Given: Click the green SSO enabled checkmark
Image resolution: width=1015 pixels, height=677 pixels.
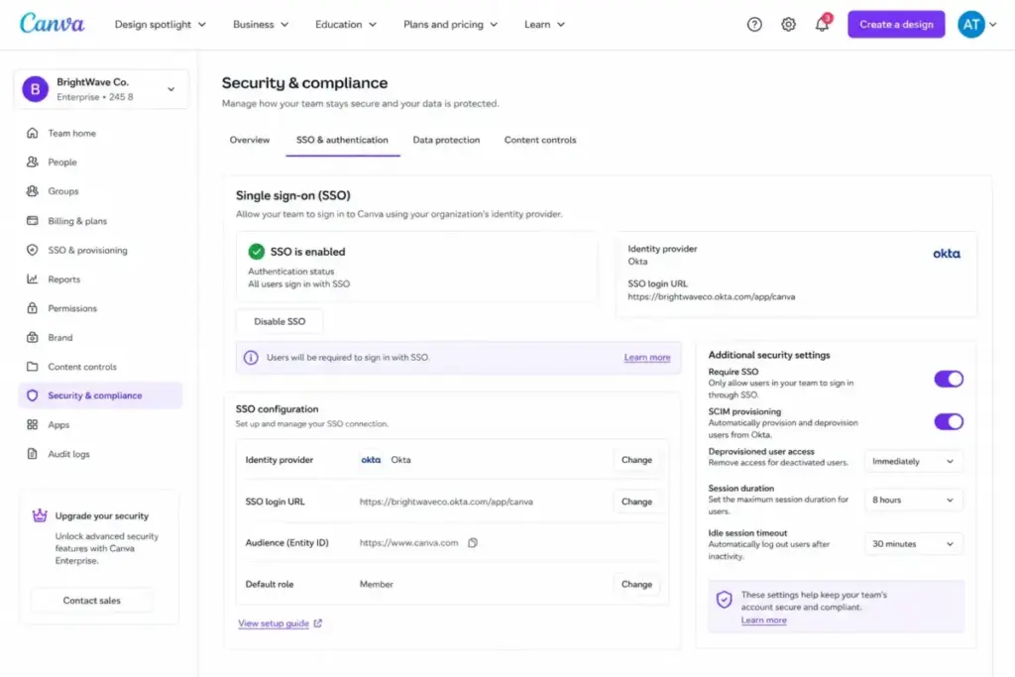Looking at the screenshot, I should [x=257, y=251].
